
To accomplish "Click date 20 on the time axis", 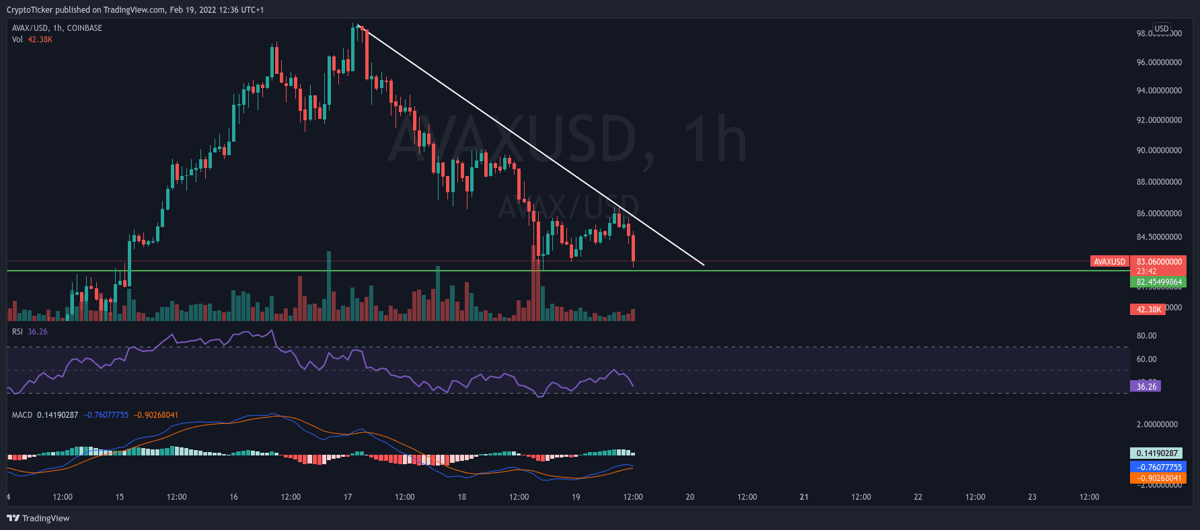I will pyautogui.click(x=690, y=497).
